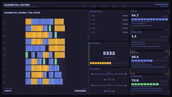
Task: Click the total mass value 1499 t
Action: [8, 91]
